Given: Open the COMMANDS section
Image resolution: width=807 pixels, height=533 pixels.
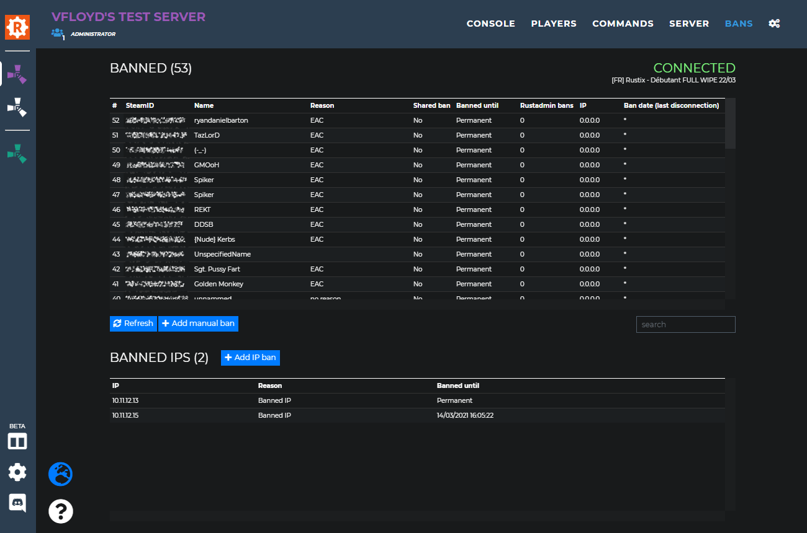Looking at the screenshot, I should pyautogui.click(x=623, y=23).
